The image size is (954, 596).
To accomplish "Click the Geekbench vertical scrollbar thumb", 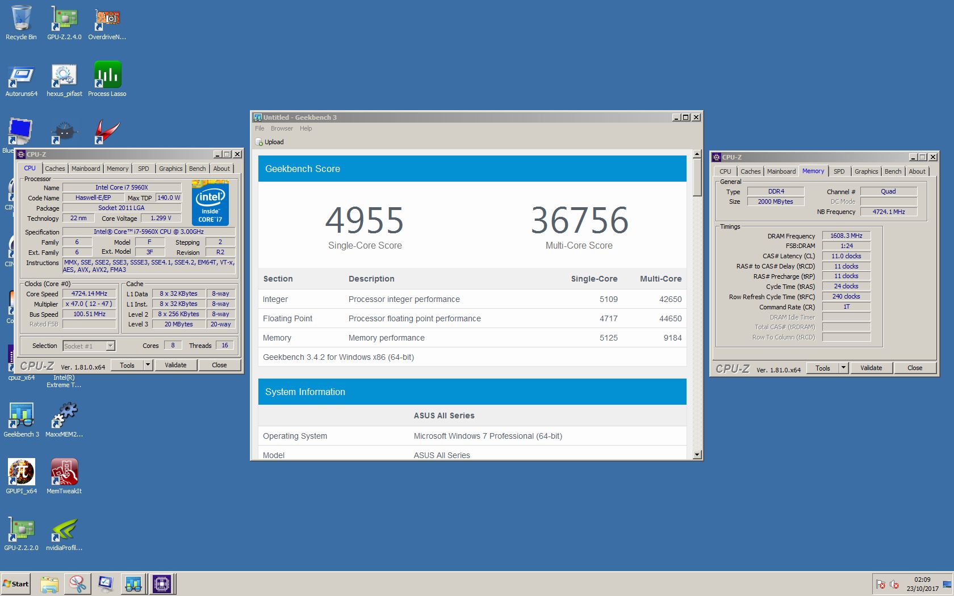I will (697, 178).
